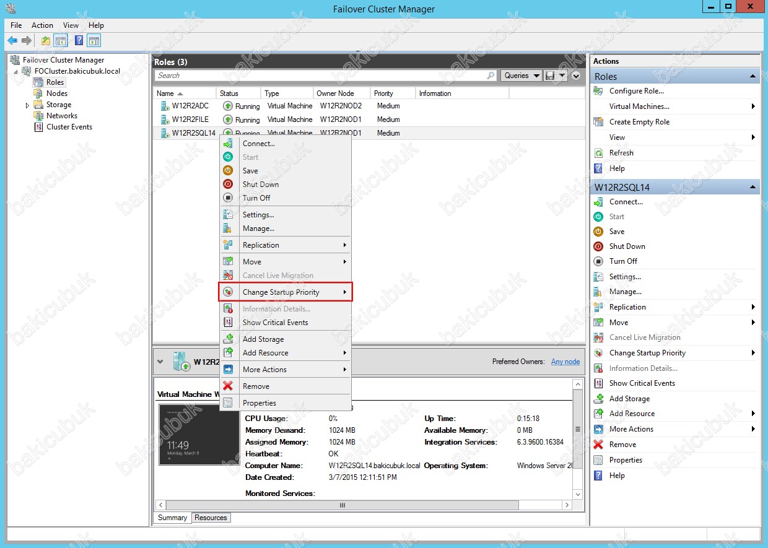Image resolution: width=768 pixels, height=548 pixels.
Task: Collapse the role details pane chevron
Action: click(x=160, y=362)
